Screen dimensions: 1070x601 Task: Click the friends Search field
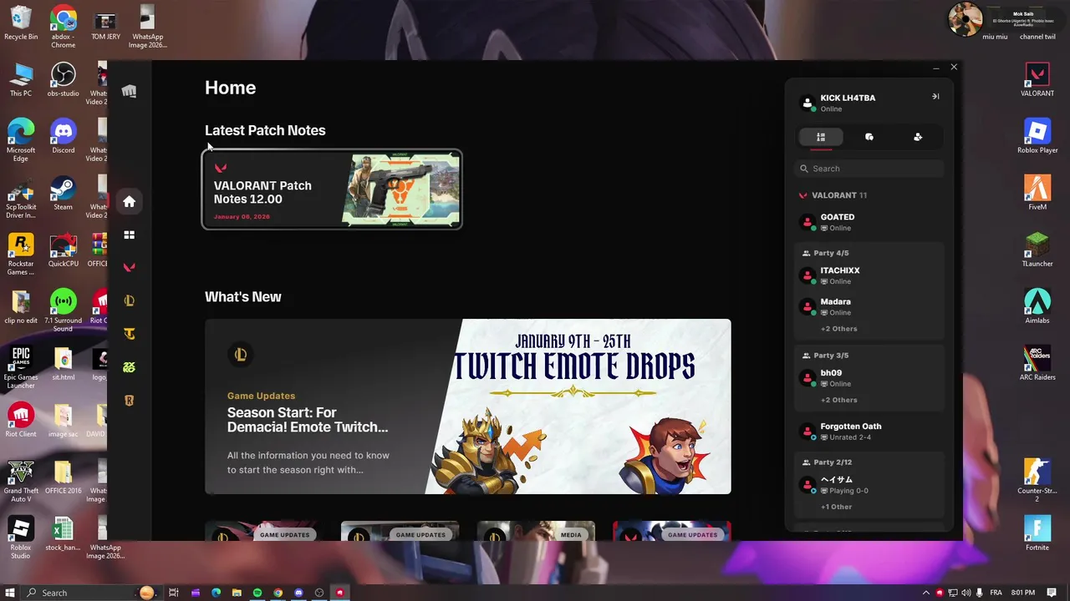(x=869, y=169)
